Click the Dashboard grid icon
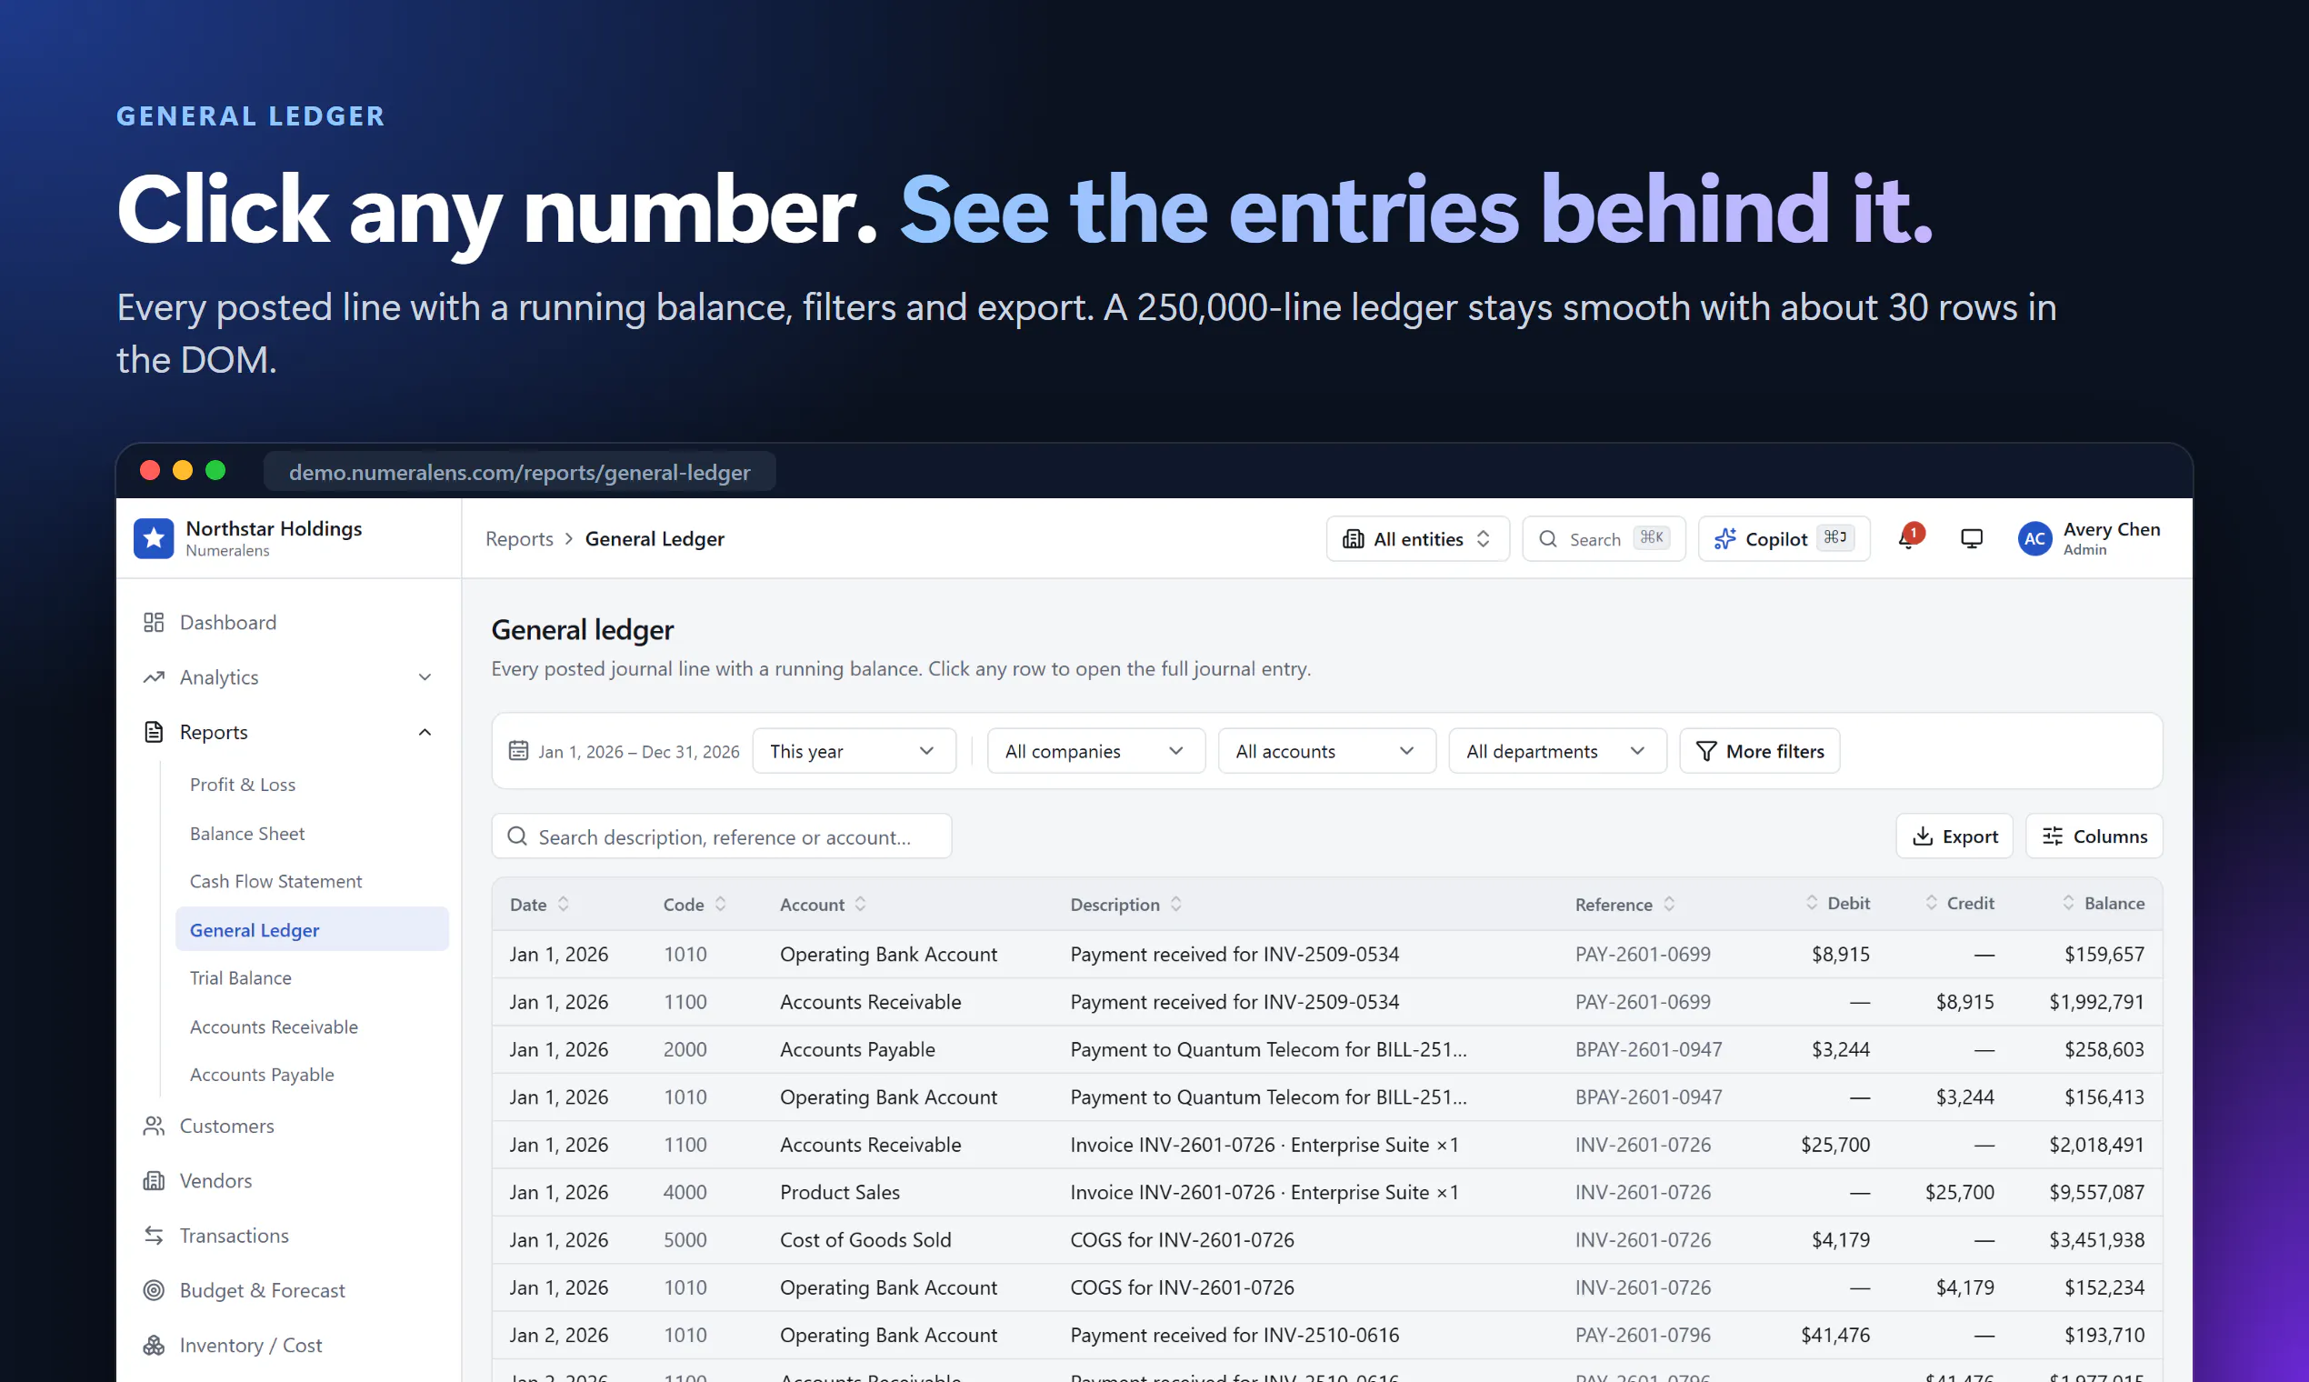The height and width of the screenshot is (1382, 2309). click(x=154, y=622)
